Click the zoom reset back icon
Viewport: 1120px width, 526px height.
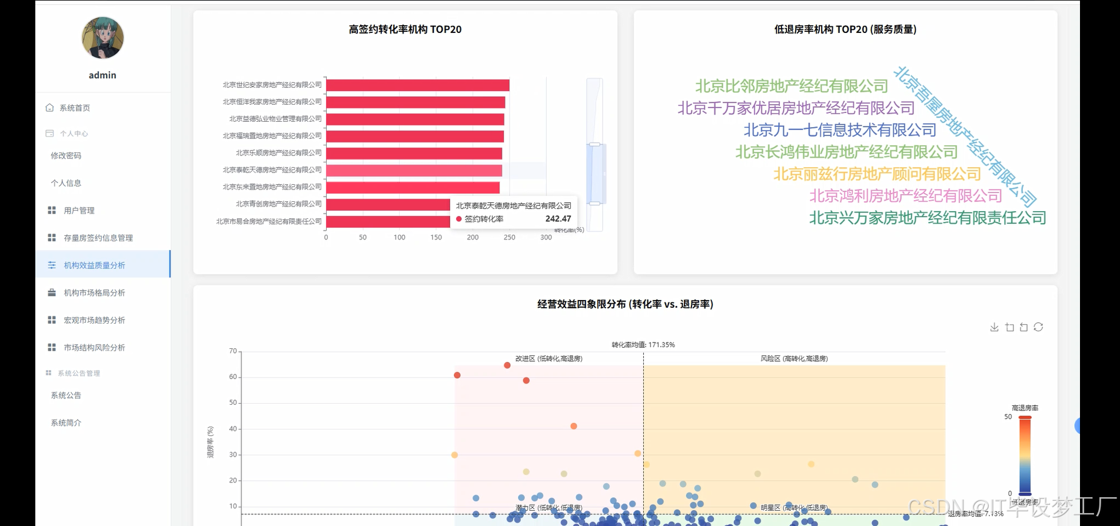(1023, 327)
